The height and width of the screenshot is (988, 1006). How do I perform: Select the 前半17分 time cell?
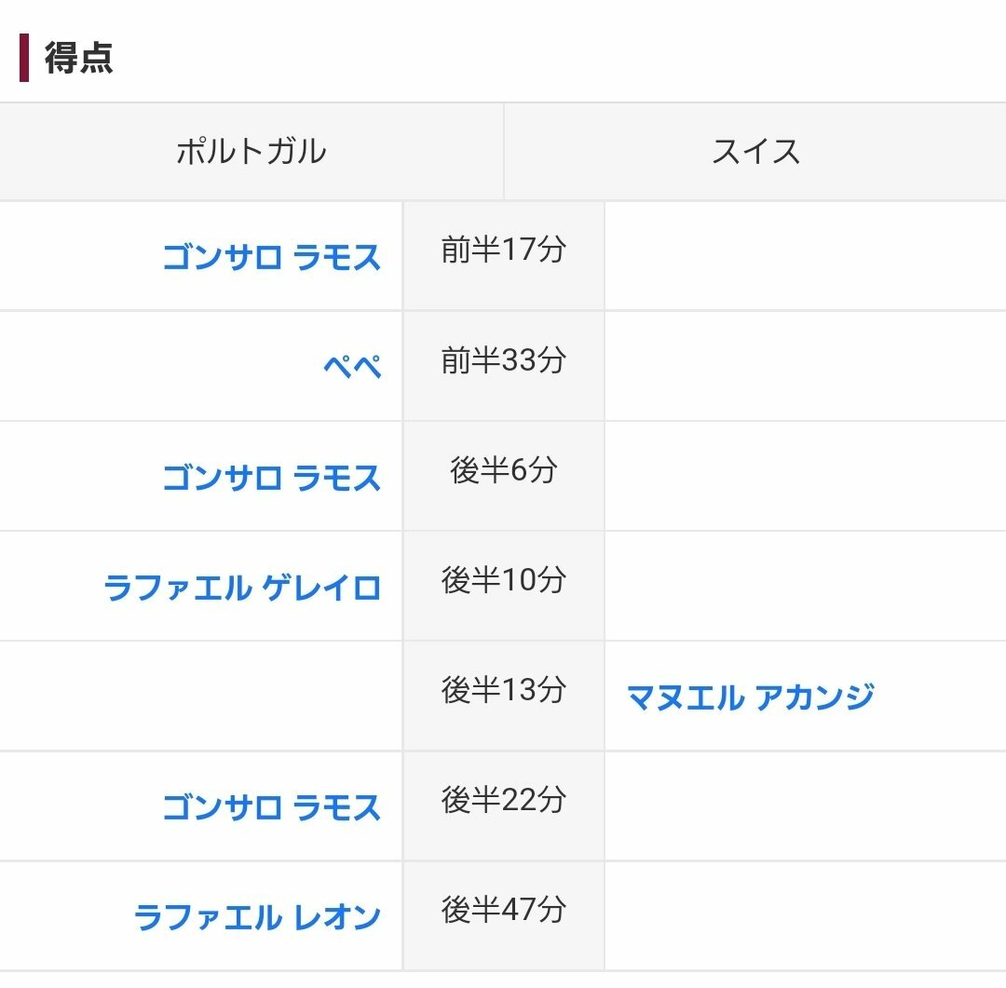504,250
